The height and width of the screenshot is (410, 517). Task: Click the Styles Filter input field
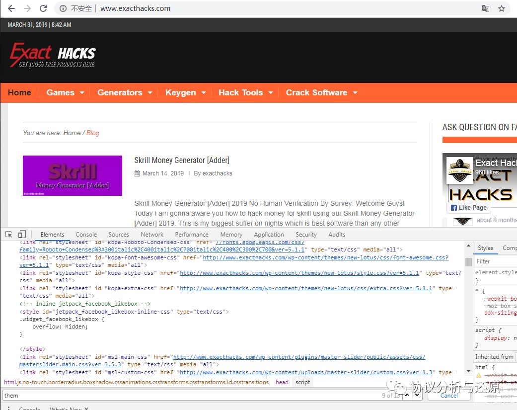click(496, 261)
